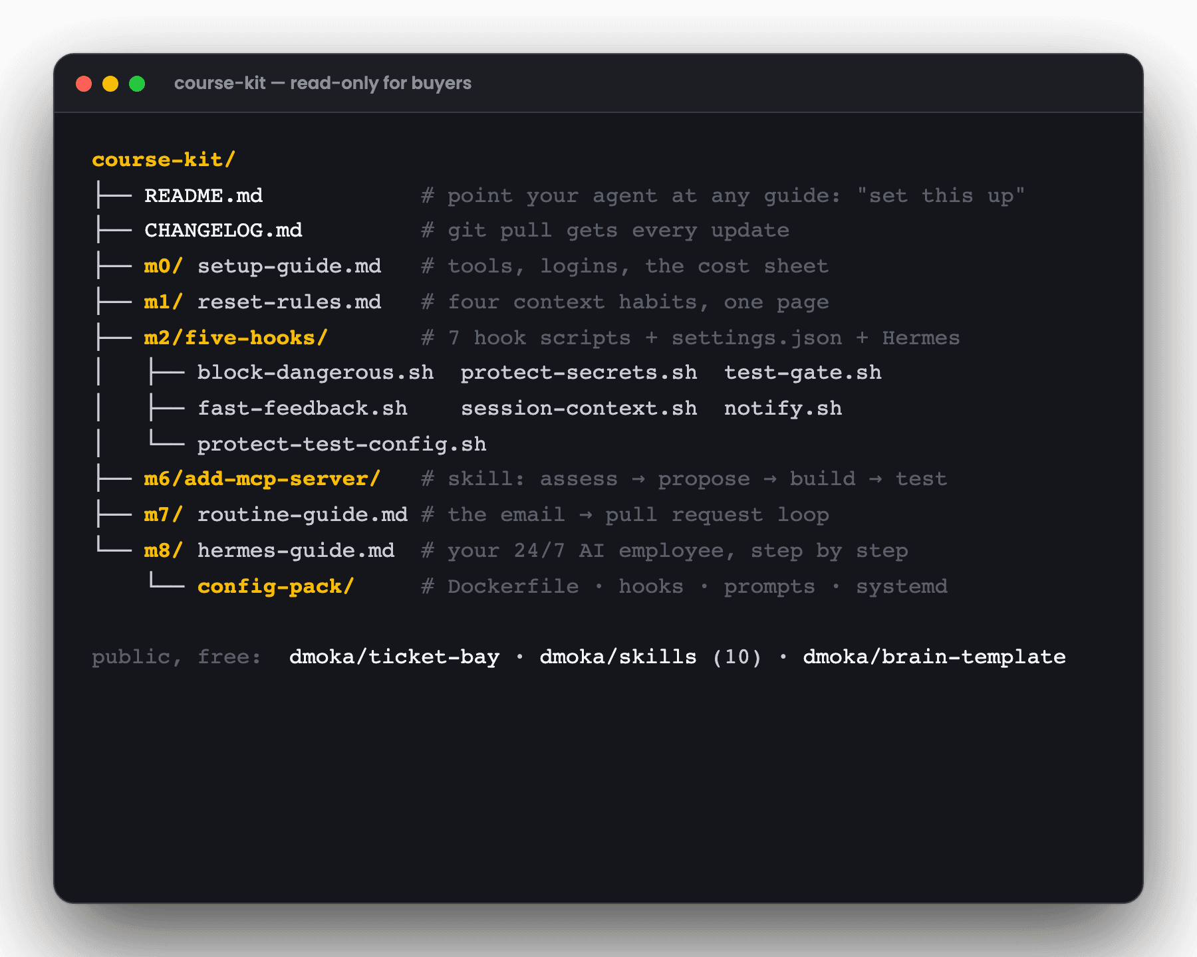Select the m6/add-mcp-server/ folder
The width and height of the screenshot is (1197, 957).
coord(263,478)
